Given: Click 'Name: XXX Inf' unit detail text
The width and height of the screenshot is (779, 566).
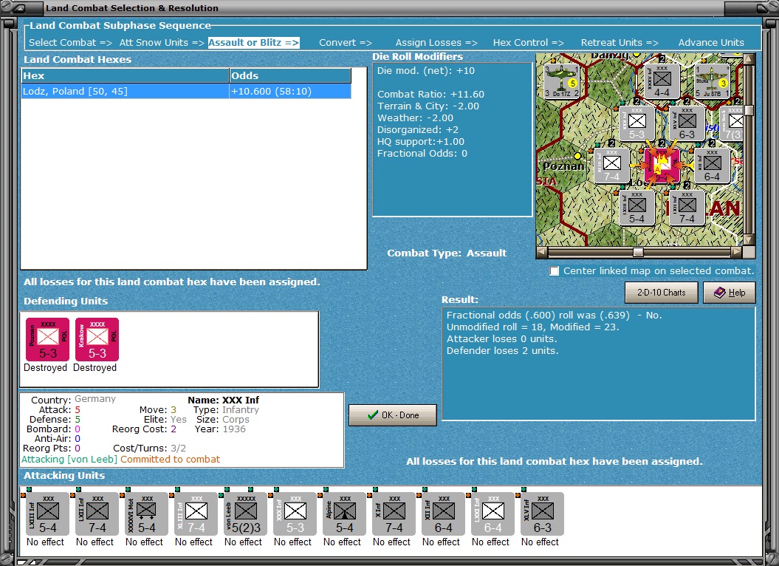Looking at the screenshot, I should (223, 400).
